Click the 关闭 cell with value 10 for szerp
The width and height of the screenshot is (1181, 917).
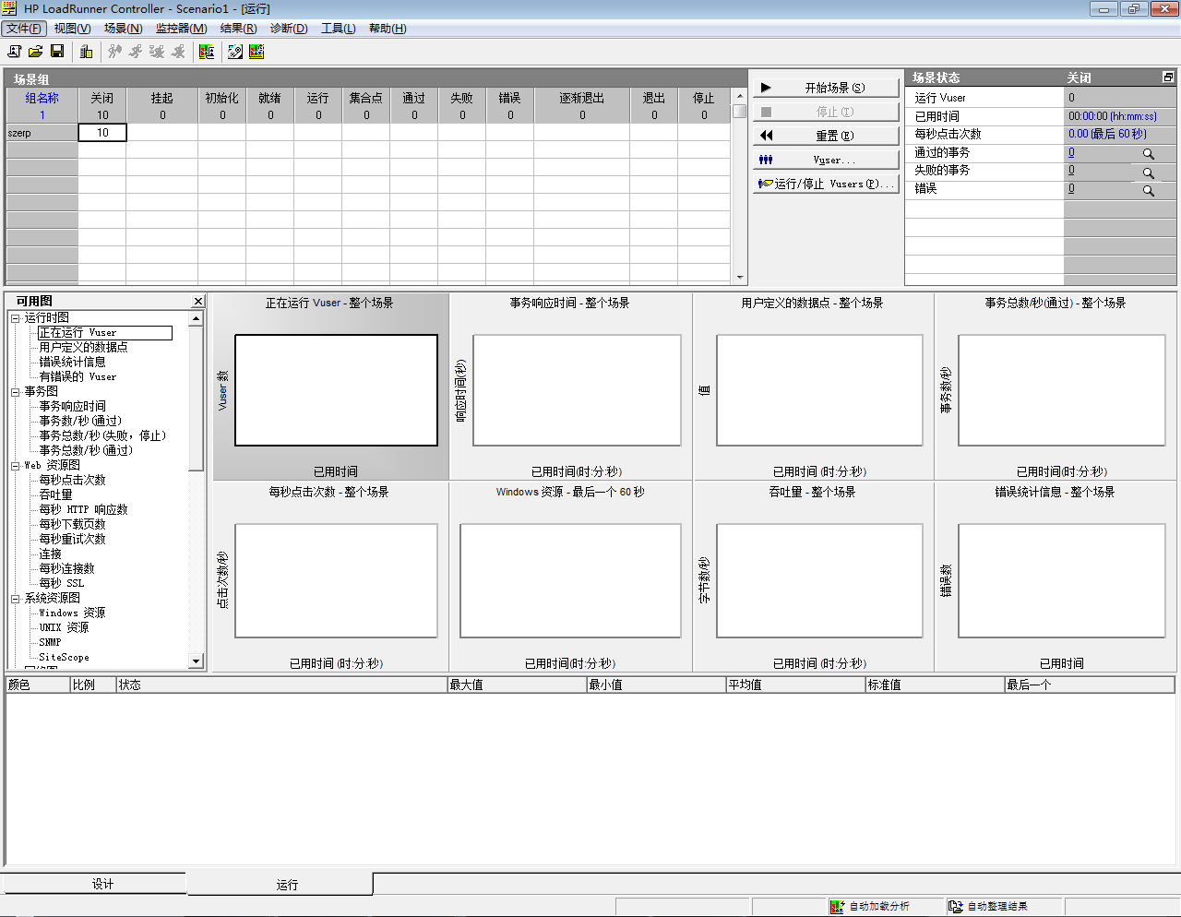102,133
